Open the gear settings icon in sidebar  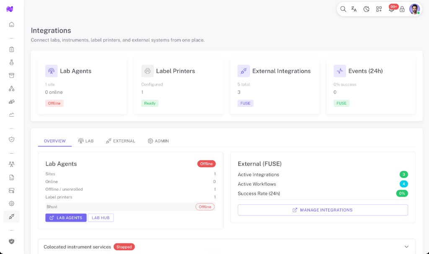click(x=11, y=203)
